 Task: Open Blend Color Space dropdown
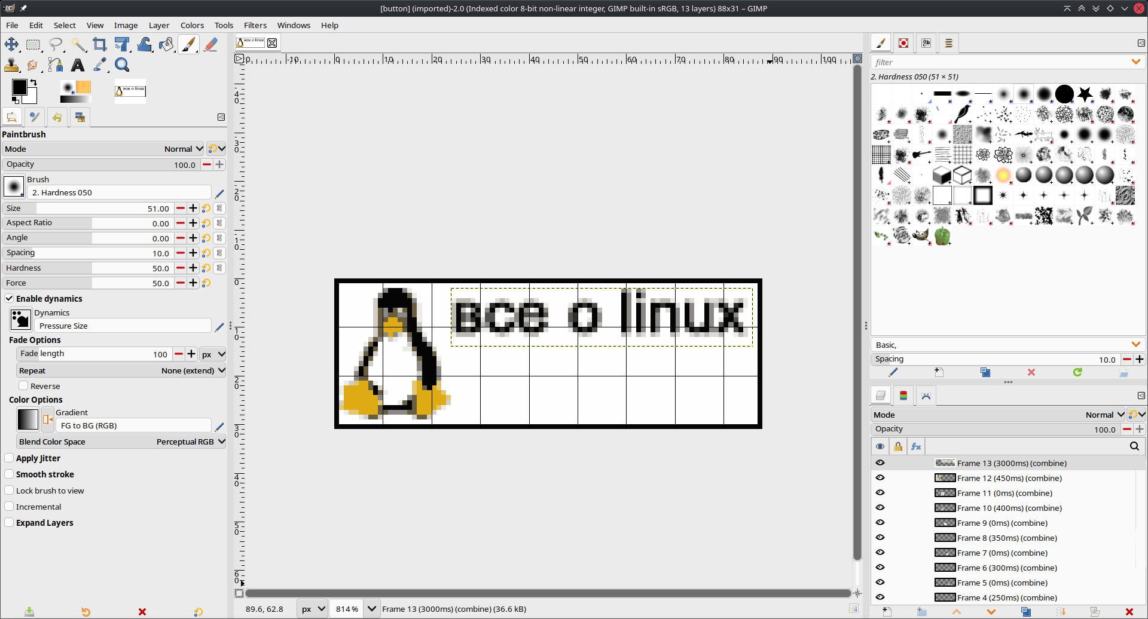tap(121, 442)
